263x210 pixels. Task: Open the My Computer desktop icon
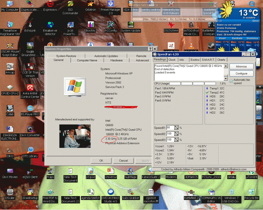click(x=10, y=6)
